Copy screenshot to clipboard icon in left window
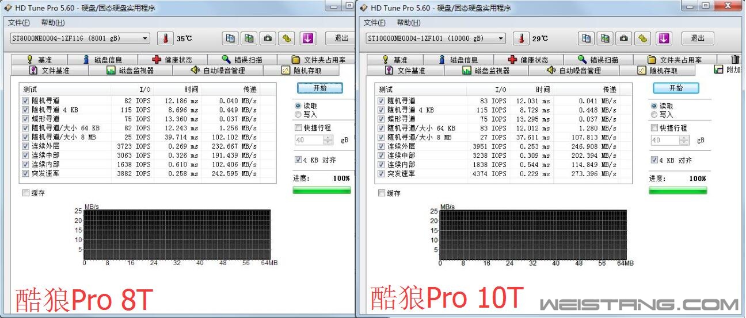The width and height of the screenshot is (746, 318). click(249, 38)
